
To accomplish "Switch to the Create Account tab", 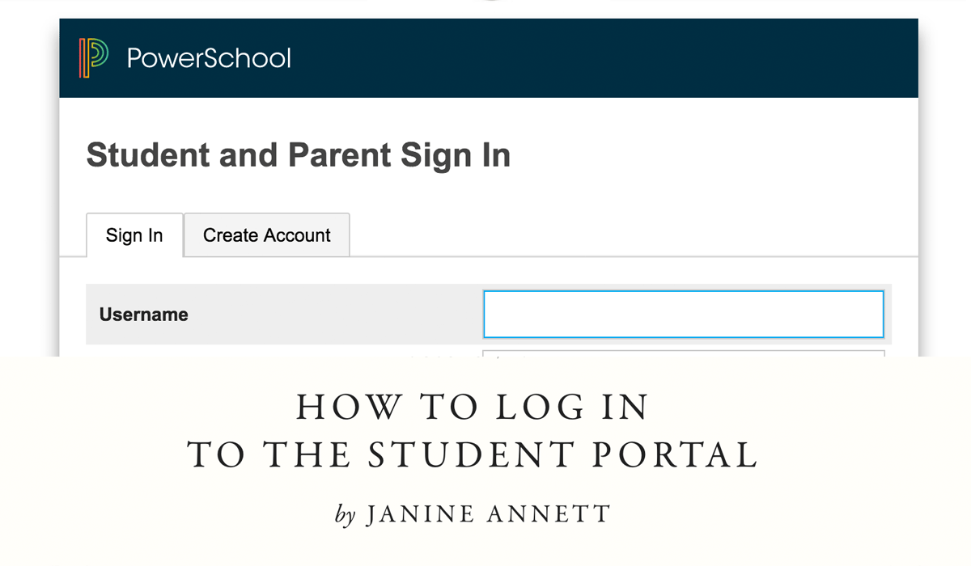I will click(x=267, y=235).
